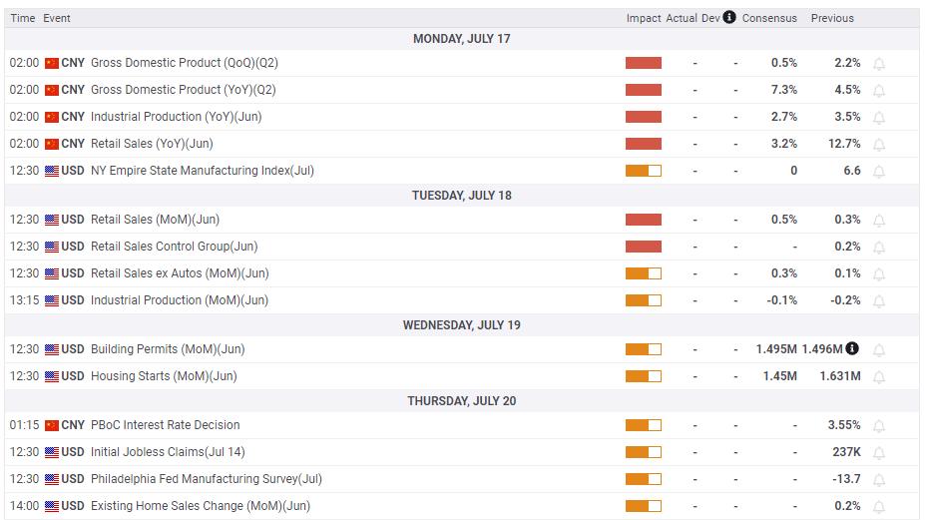Click bell icon for Initial Jobless Claims
This screenshot has width=925, height=520.
[879, 453]
